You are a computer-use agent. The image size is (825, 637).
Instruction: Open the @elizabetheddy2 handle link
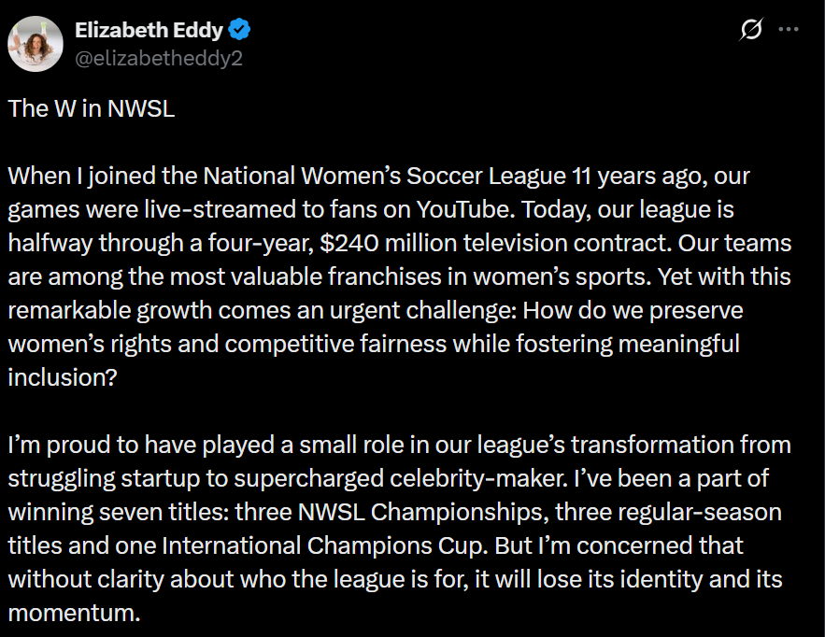pyautogui.click(x=160, y=58)
